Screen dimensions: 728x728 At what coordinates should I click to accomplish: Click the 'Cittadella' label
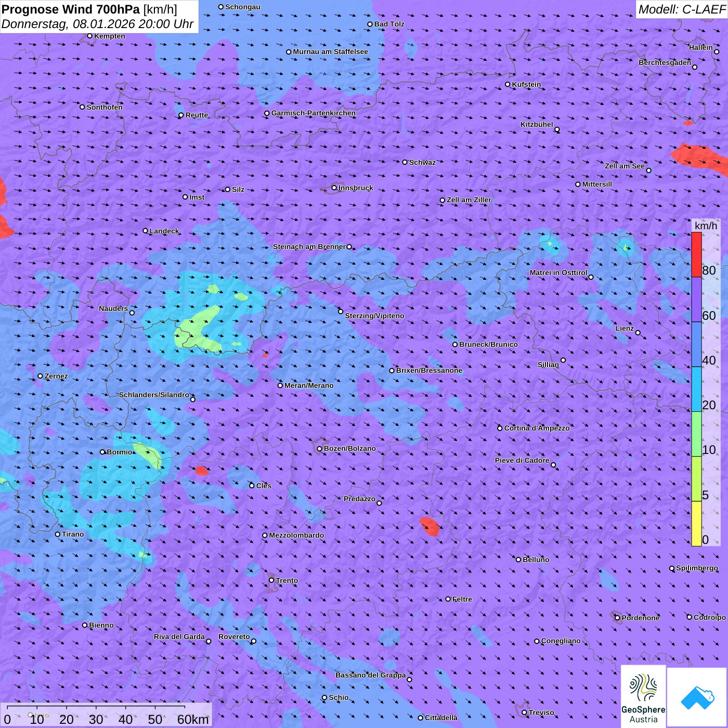[441, 718]
